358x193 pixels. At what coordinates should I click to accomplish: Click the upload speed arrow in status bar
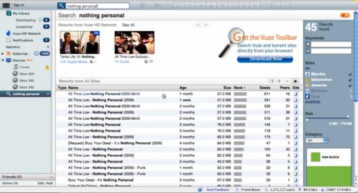click(x=323, y=190)
